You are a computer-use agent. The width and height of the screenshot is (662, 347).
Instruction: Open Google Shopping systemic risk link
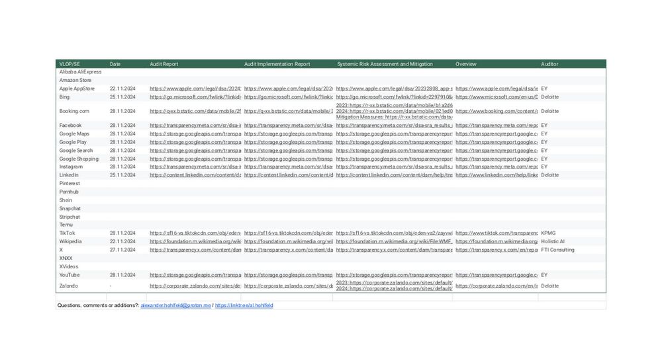pyautogui.click(x=394, y=159)
